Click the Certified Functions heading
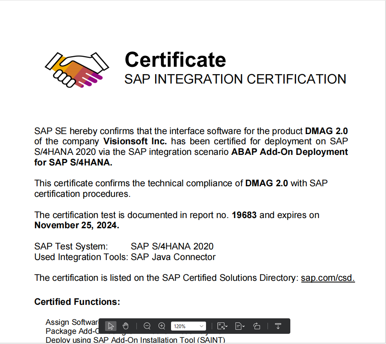386x344 pixels. (x=77, y=302)
